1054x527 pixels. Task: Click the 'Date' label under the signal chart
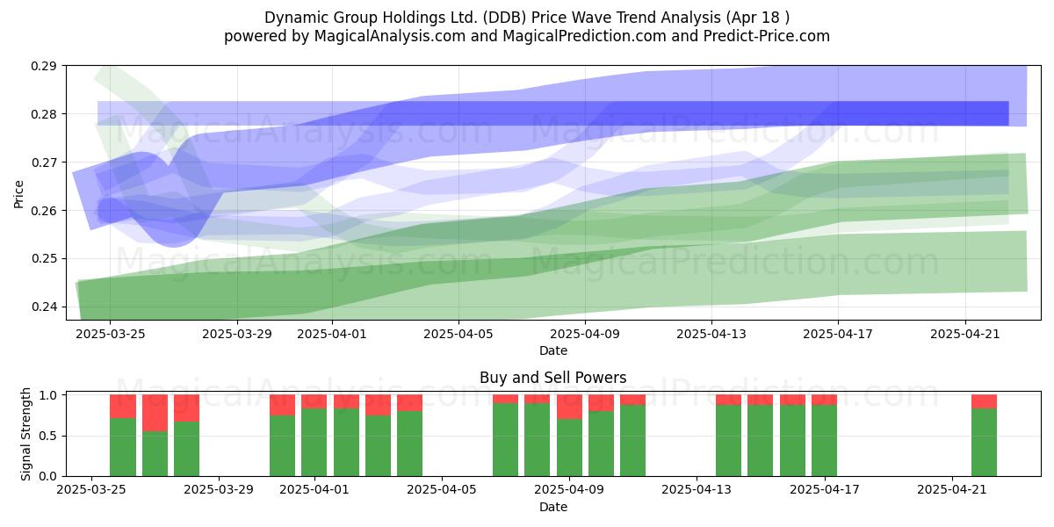(x=553, y=507)
